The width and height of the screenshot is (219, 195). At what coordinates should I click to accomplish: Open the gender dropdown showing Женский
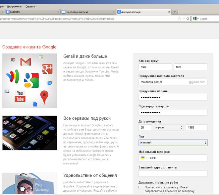(x=173, y=143)
